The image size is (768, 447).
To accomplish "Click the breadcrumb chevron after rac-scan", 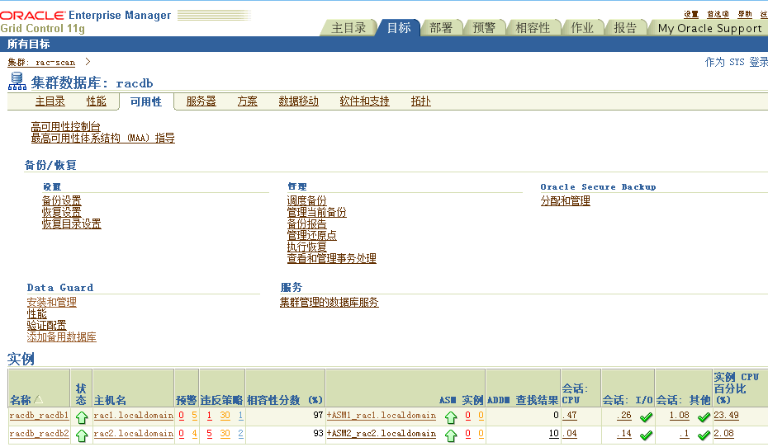I will tap(88, 62).
